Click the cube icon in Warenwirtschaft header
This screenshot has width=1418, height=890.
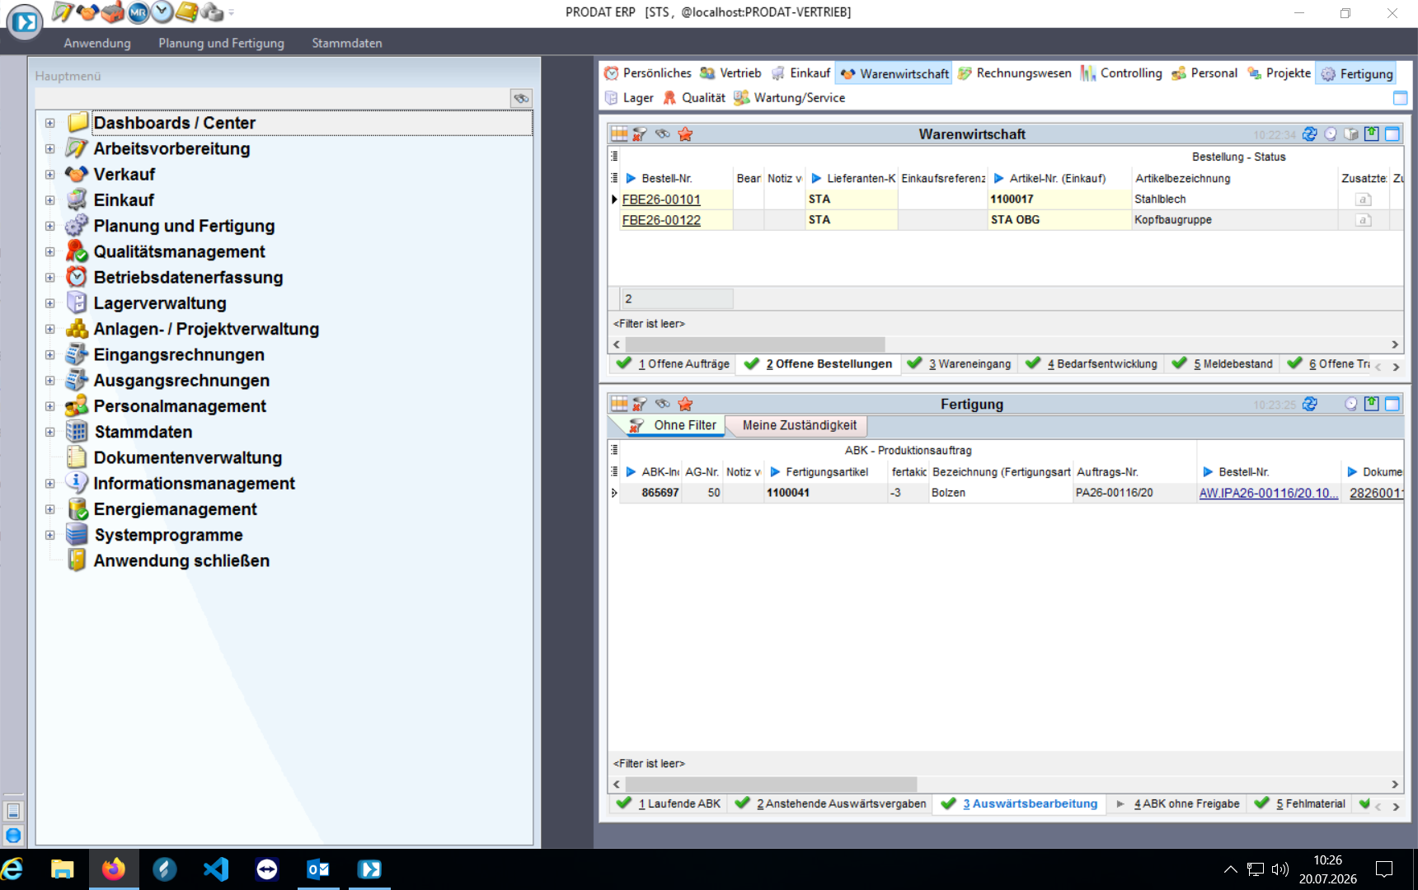[x=1351, y=134]
